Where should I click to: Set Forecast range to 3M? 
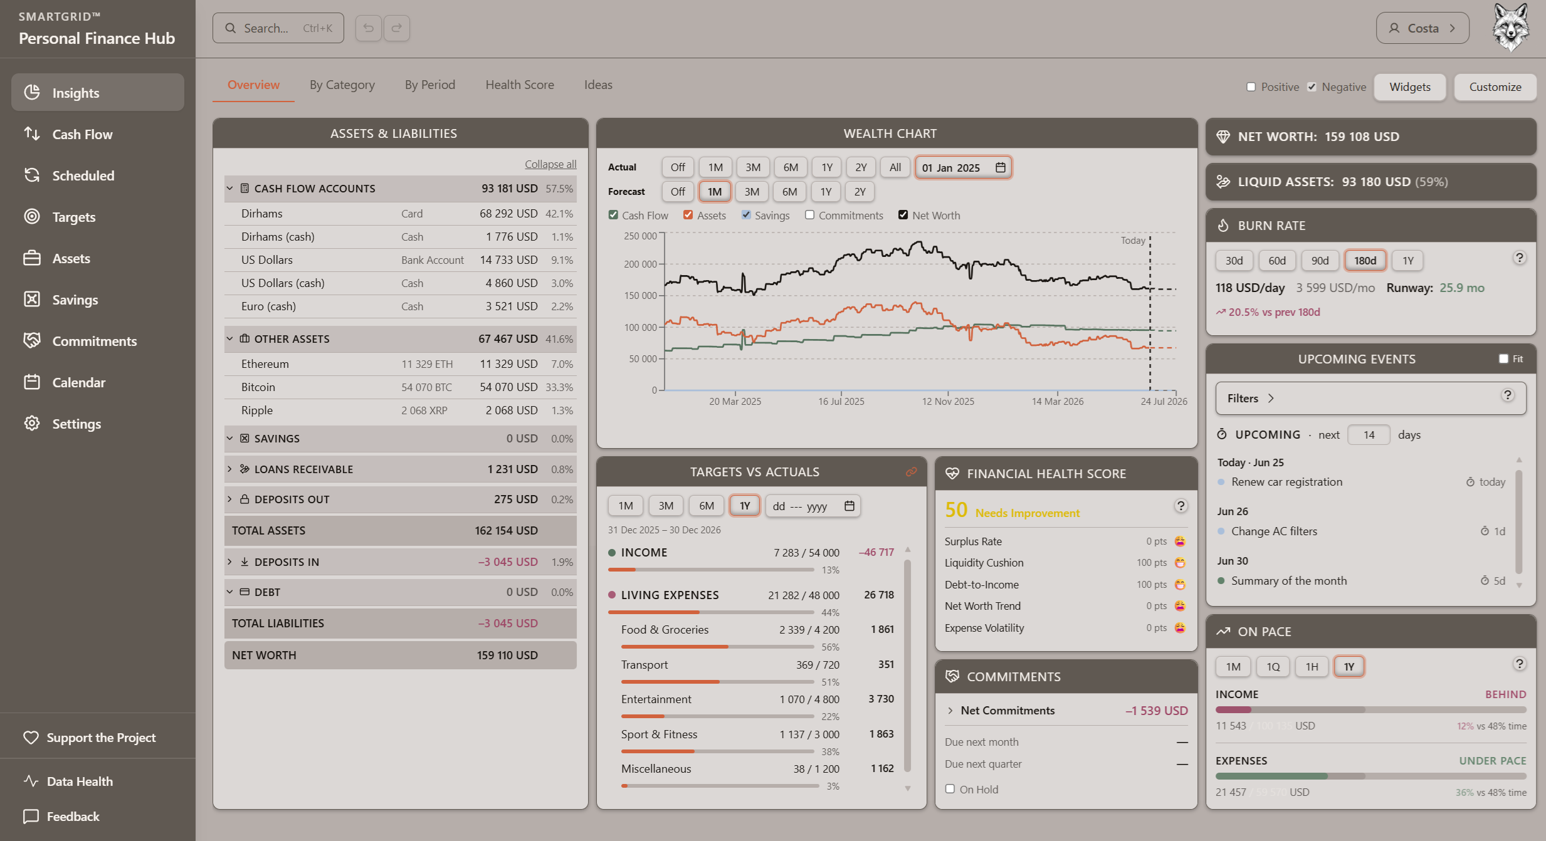point(752,192)
